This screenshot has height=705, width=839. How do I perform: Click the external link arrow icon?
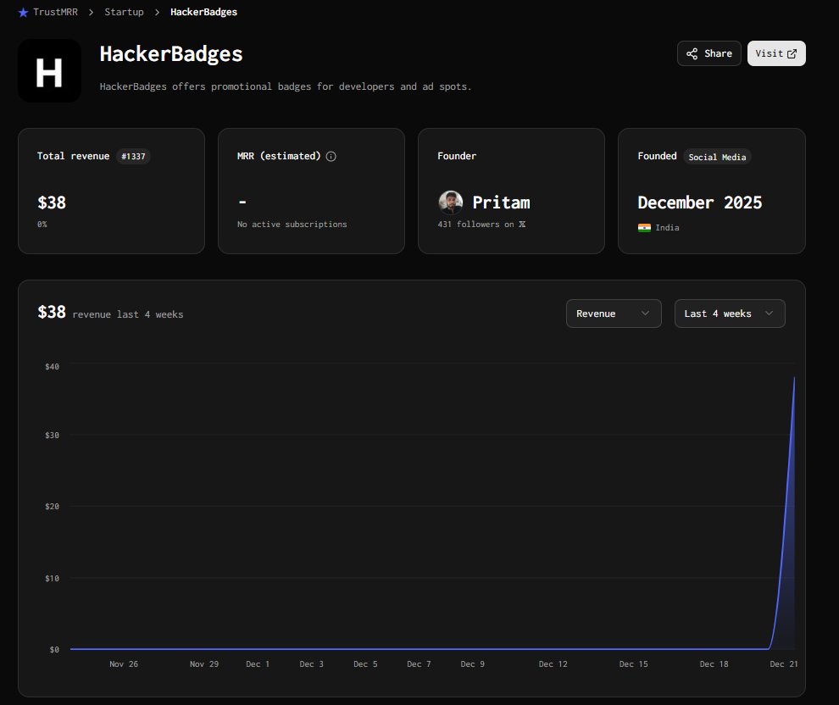tap(792, 53)
